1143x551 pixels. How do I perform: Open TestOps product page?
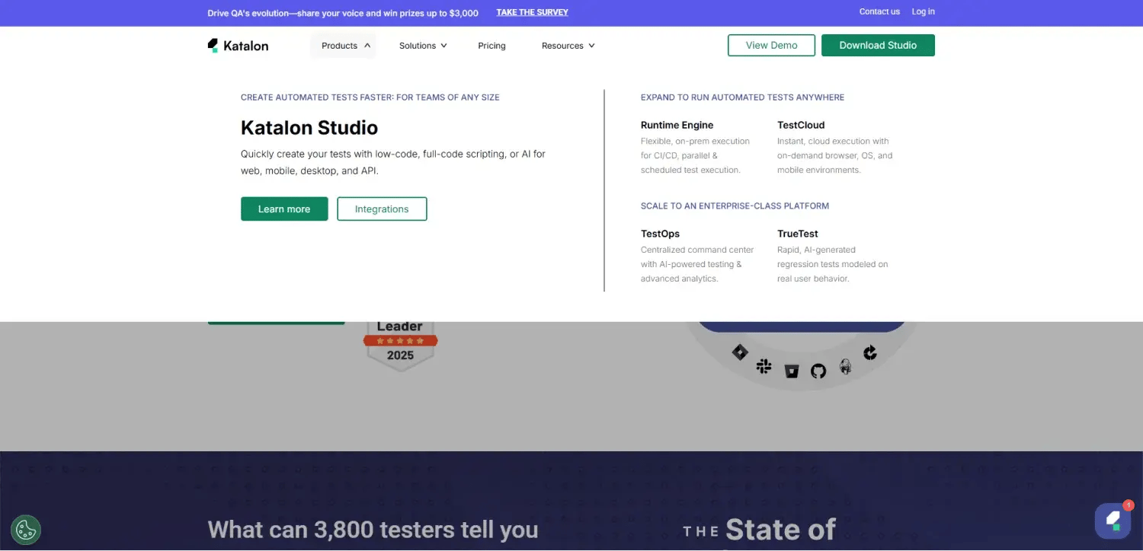[x=660, y=234]
